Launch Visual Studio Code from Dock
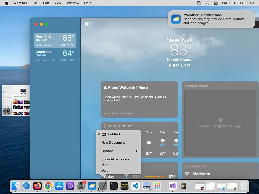The image size is (259, 194). click(x=135, y=186)
